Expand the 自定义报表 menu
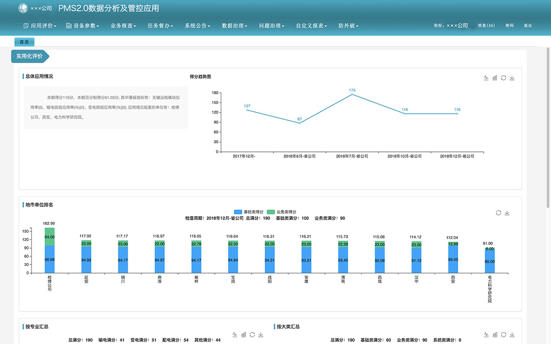Viewport: 551px width, 344px height. point(311,25)
